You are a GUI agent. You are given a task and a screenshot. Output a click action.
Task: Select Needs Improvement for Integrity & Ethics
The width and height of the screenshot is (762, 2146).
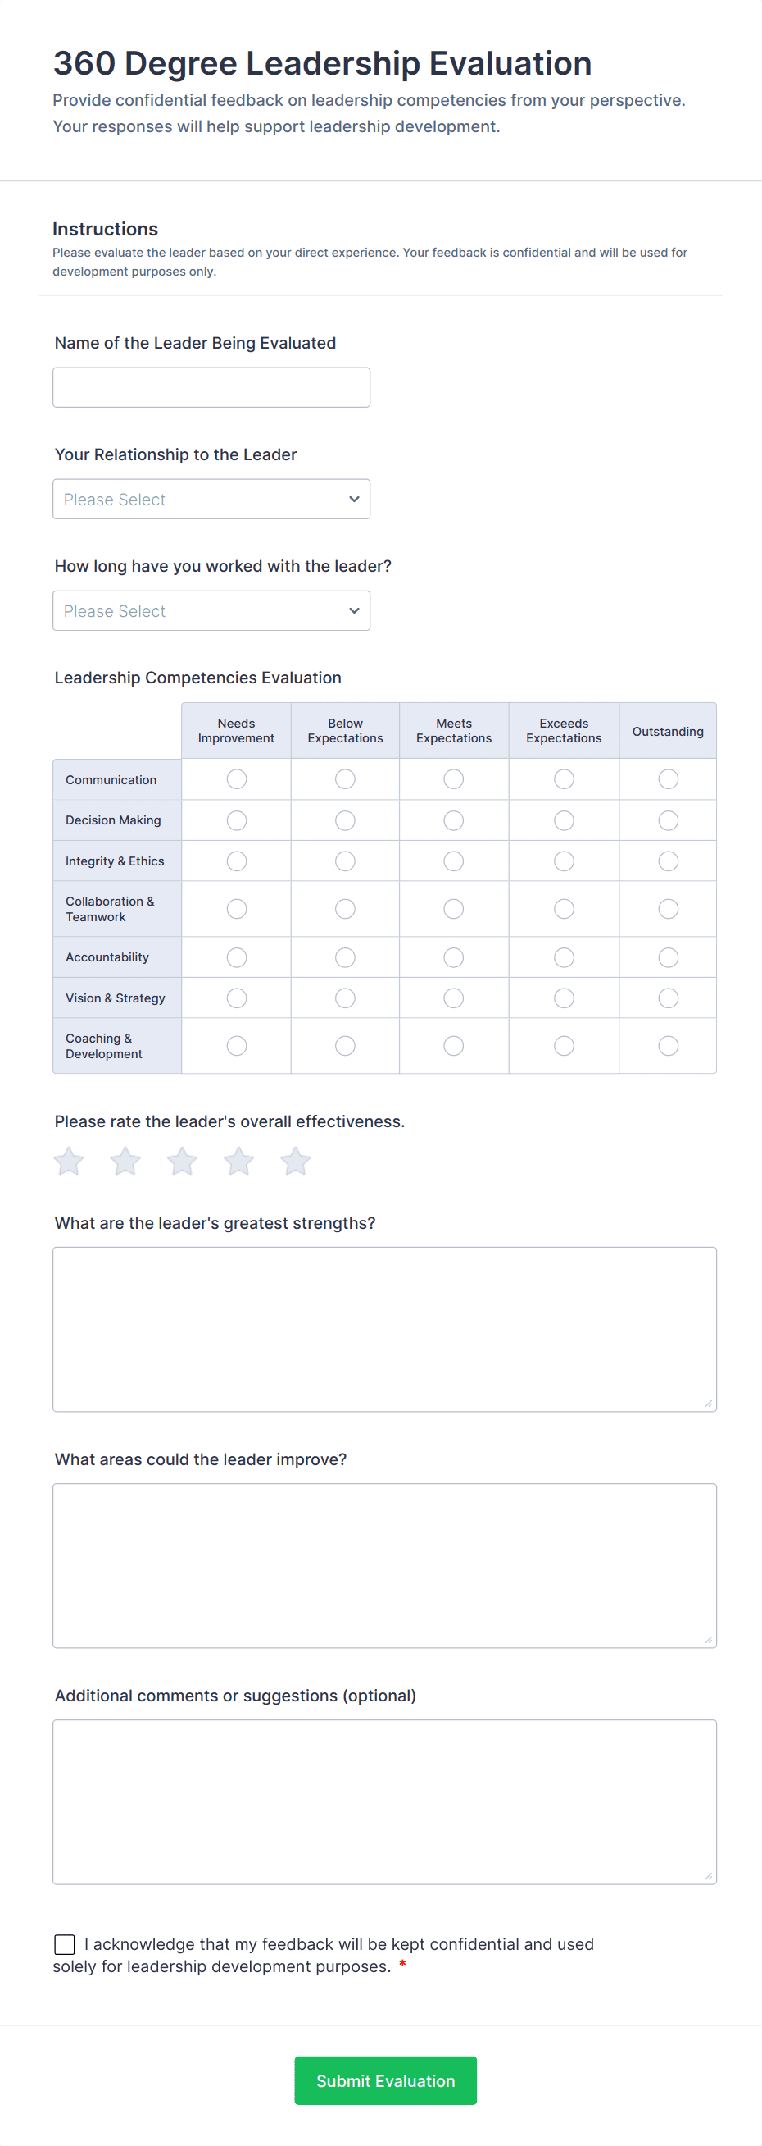coord(236,861)
